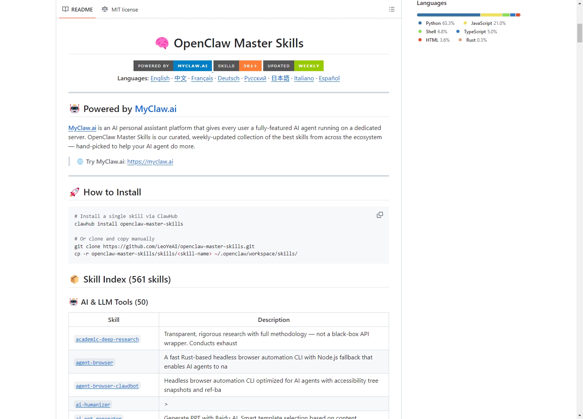The width and height of the screenshot is (583, 419).
Task: Click the Languages sidebar heading
Action: tap(432, 3)
